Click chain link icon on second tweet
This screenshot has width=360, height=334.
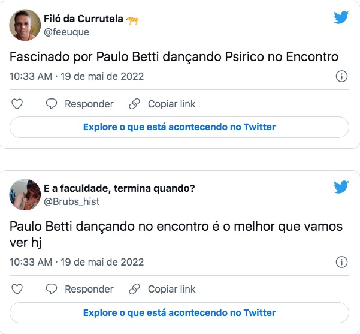(135, 289)
